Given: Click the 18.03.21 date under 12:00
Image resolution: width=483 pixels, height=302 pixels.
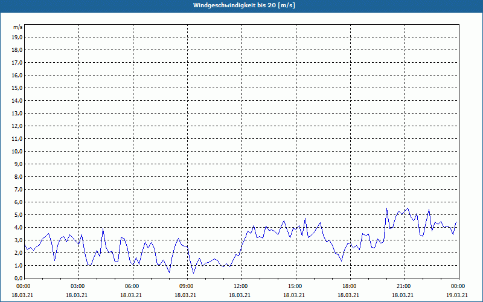Looking at the screenshot, I should point(239,295).
